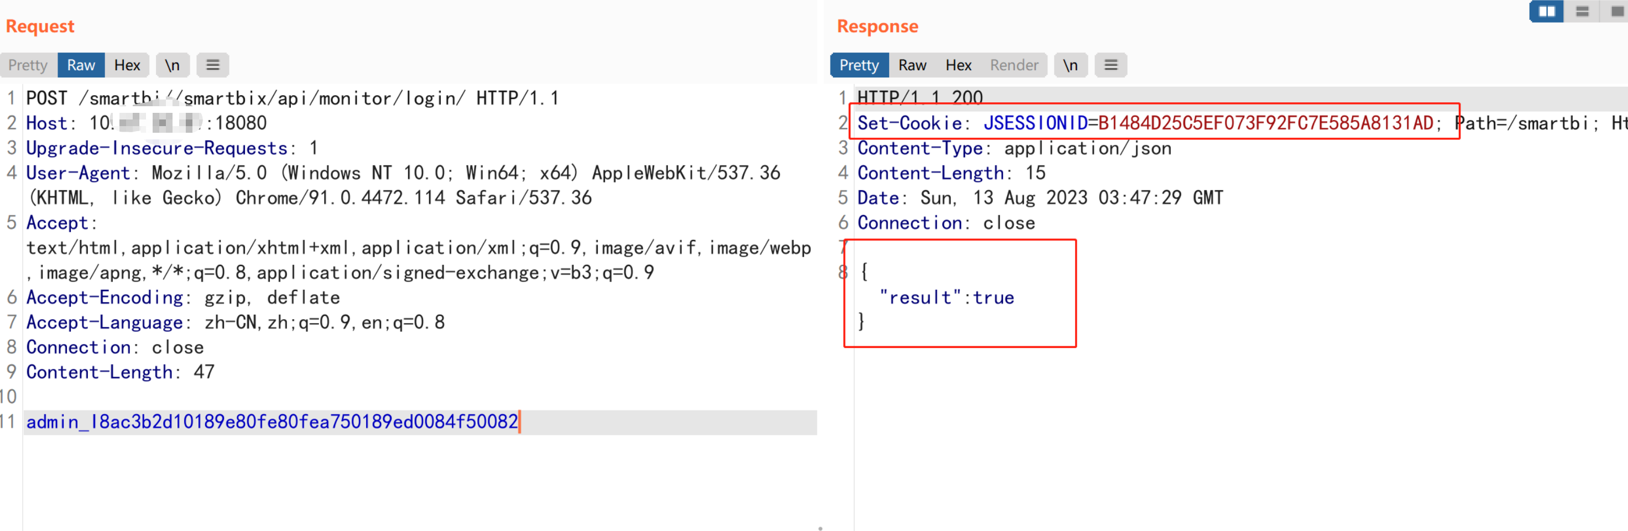Click the POST request line in the editor
The width and height of the screenshot is (1628, 531).
click(292, 98)
